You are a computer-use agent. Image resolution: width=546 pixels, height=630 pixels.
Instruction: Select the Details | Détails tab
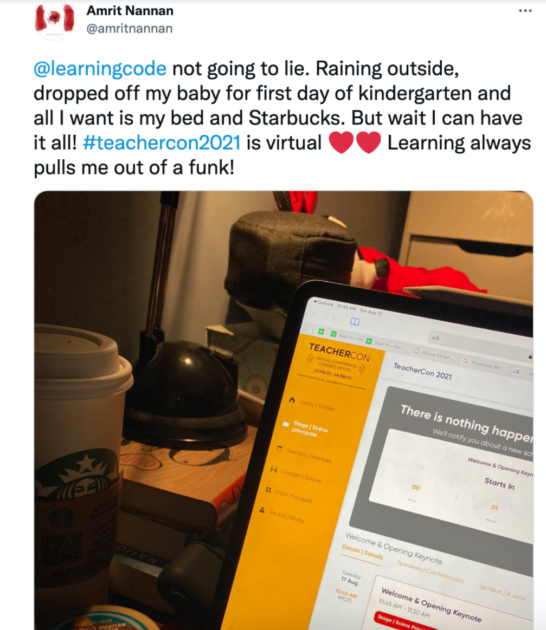click(362, 552)
